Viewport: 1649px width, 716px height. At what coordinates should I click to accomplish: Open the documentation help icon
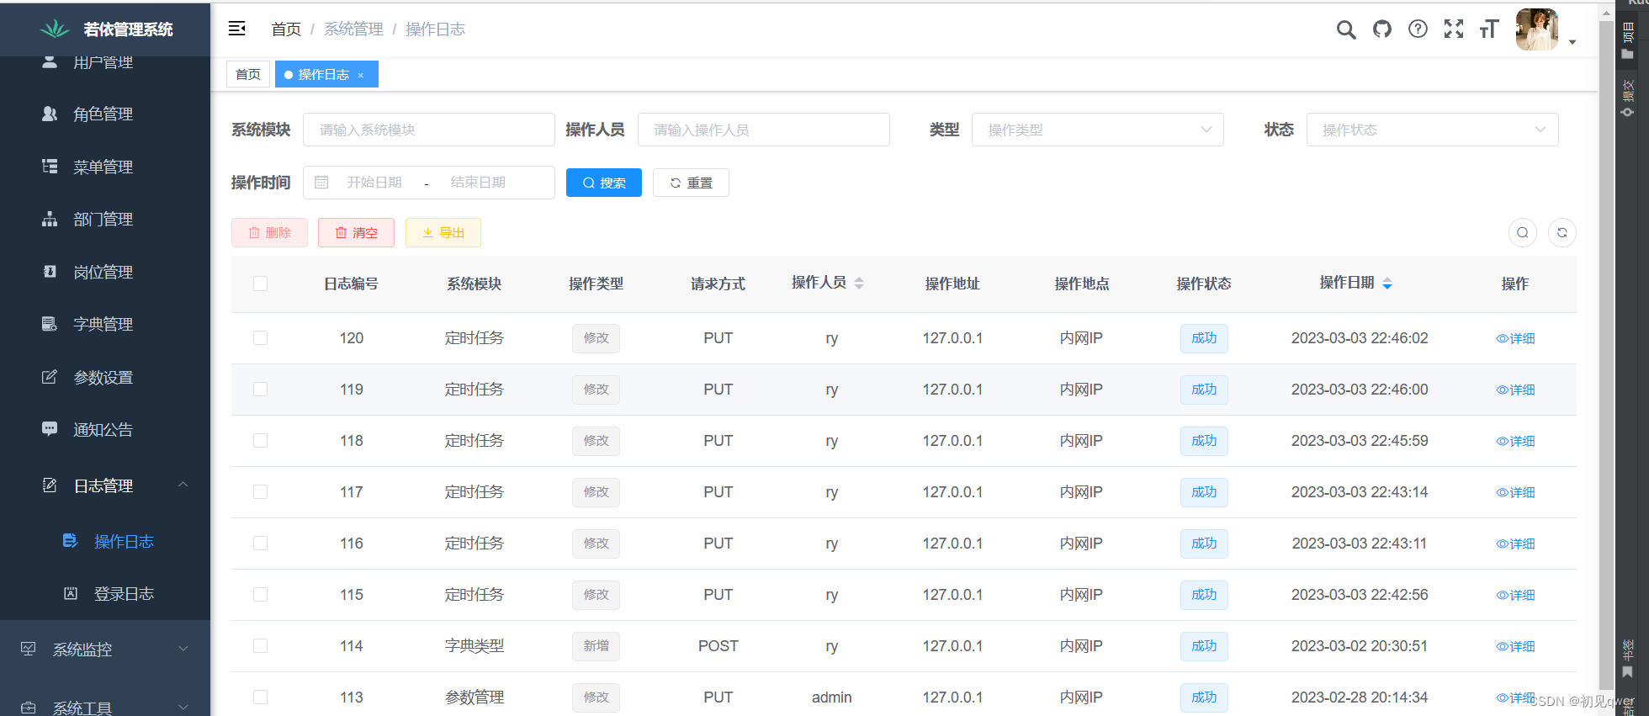pyautogui.click(x=1418, y=29)
